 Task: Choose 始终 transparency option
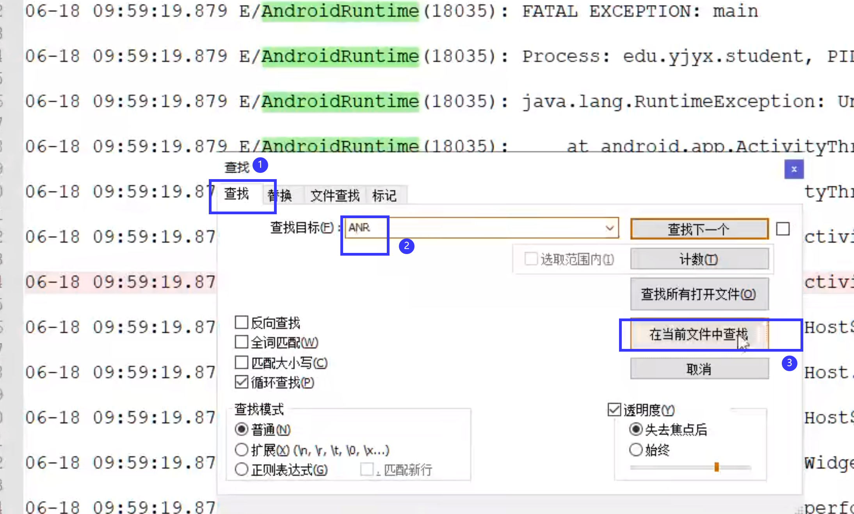pyautogui.click(x=636, y=450)
